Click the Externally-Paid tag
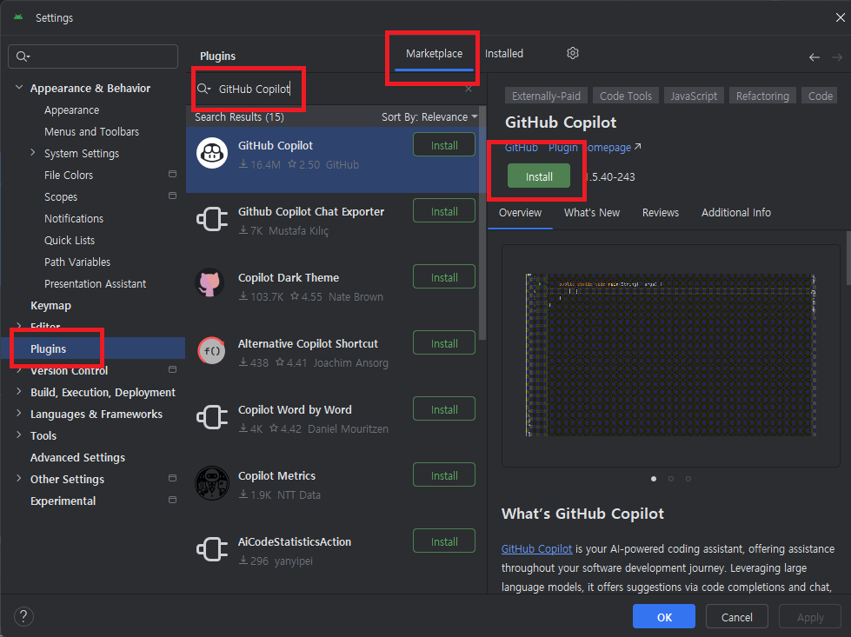 click(546, 96)
